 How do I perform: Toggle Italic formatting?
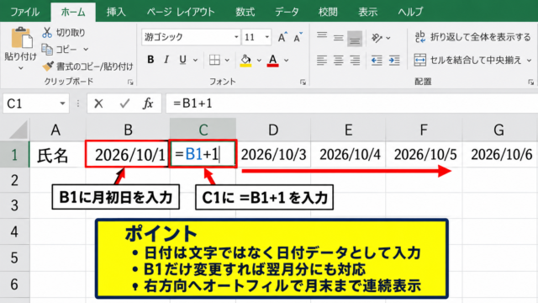tap(166, 60)
